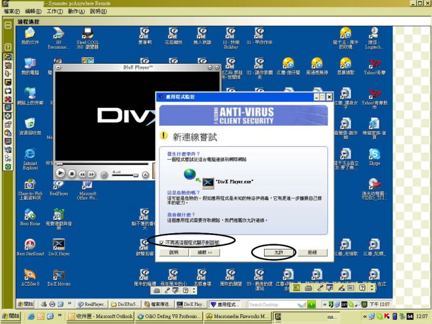Select the Internet Explorer desktop icon
The width and height of the screenshot is (432, 324).
coord(30,159)
